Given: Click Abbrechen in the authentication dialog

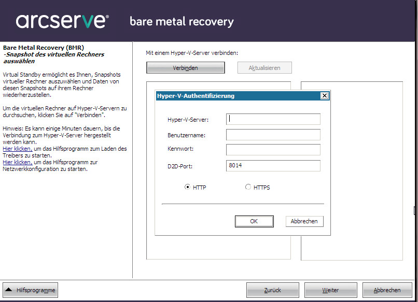Looking at the screenshot, I should [304, 221].
